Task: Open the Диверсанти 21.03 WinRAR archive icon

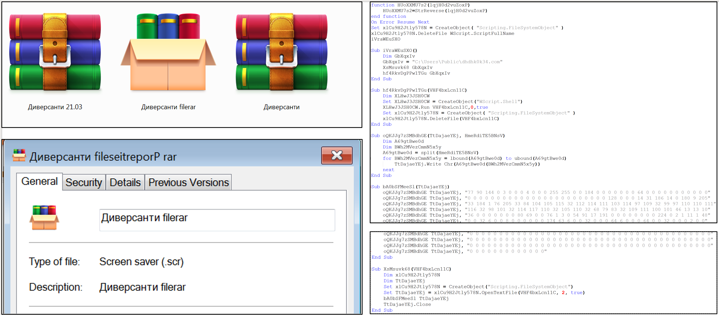Action: (55, 52)
